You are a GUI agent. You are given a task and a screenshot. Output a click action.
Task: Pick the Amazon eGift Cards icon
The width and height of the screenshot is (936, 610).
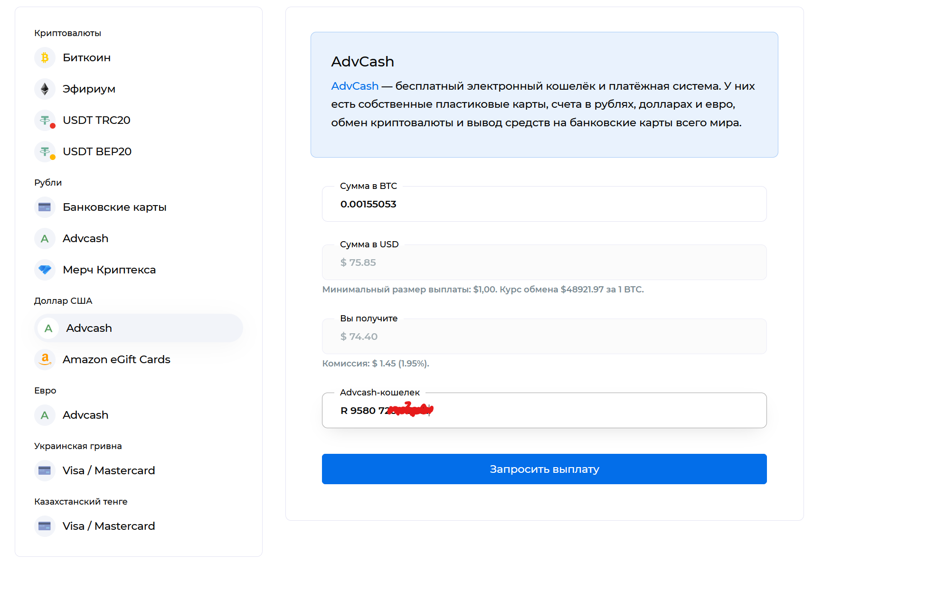click(45, 360)
